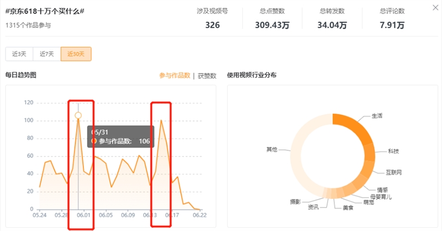Click the 萌宠 donut chart label
The width and height of the screenshot is (442, 231).
coord(369,202)
